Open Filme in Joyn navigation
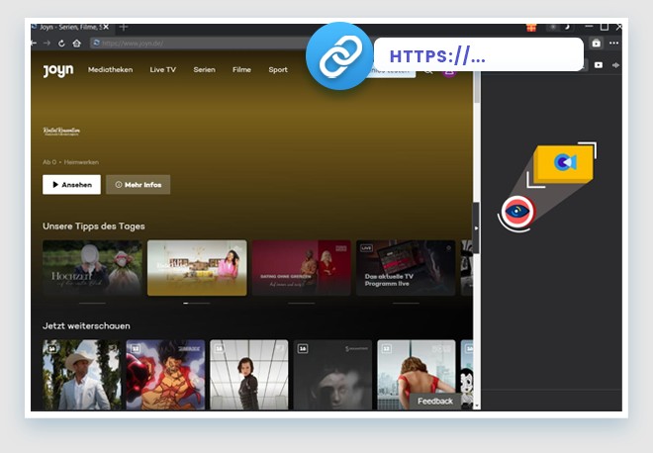The height and width of the screenshot is (453, 653). (x=241, y=69)
